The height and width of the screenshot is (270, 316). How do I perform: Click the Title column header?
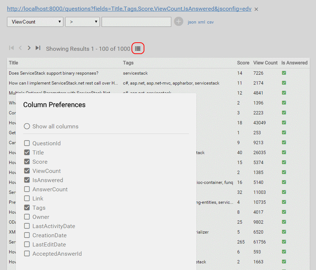point(14,63)
